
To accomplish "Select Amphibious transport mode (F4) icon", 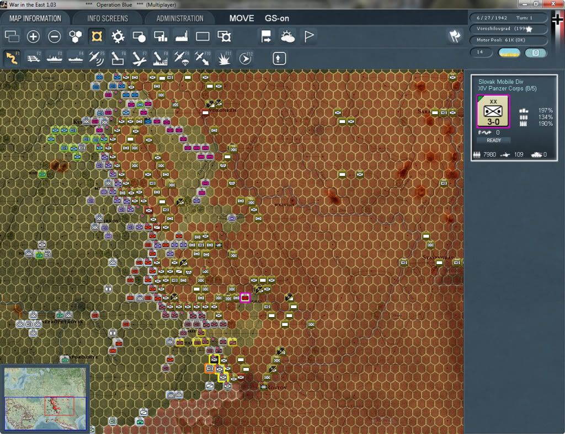I will pos(76,58).
